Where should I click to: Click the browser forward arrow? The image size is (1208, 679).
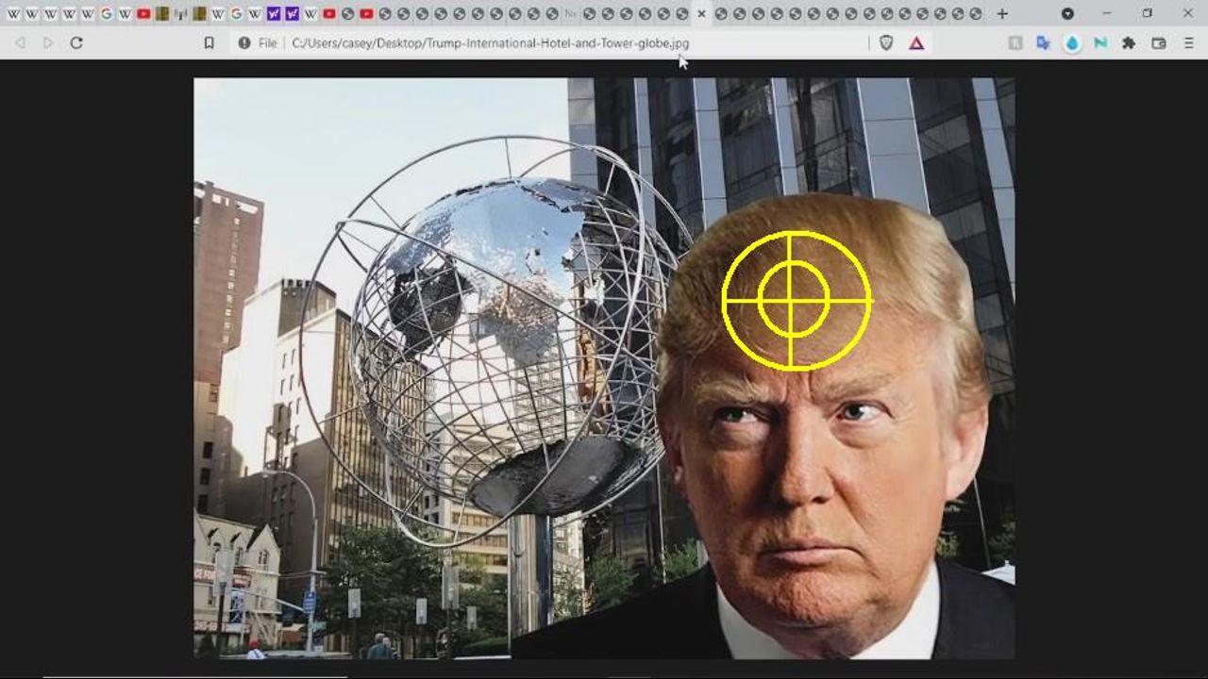coord(48,42)
